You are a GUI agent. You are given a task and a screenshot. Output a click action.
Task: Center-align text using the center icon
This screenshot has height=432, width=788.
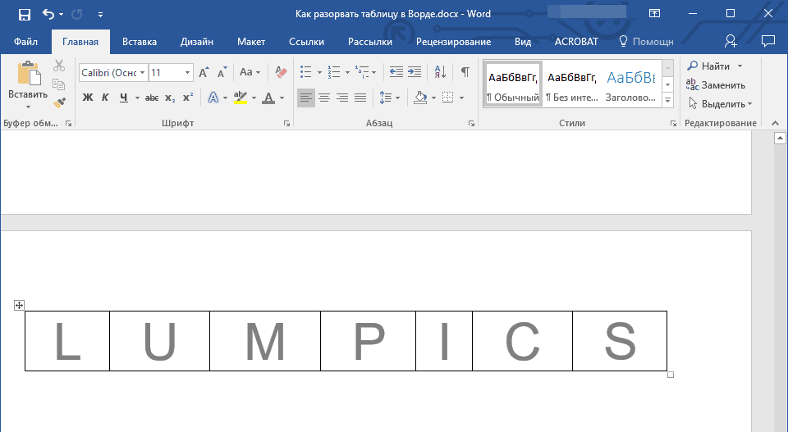coord(324,98)
